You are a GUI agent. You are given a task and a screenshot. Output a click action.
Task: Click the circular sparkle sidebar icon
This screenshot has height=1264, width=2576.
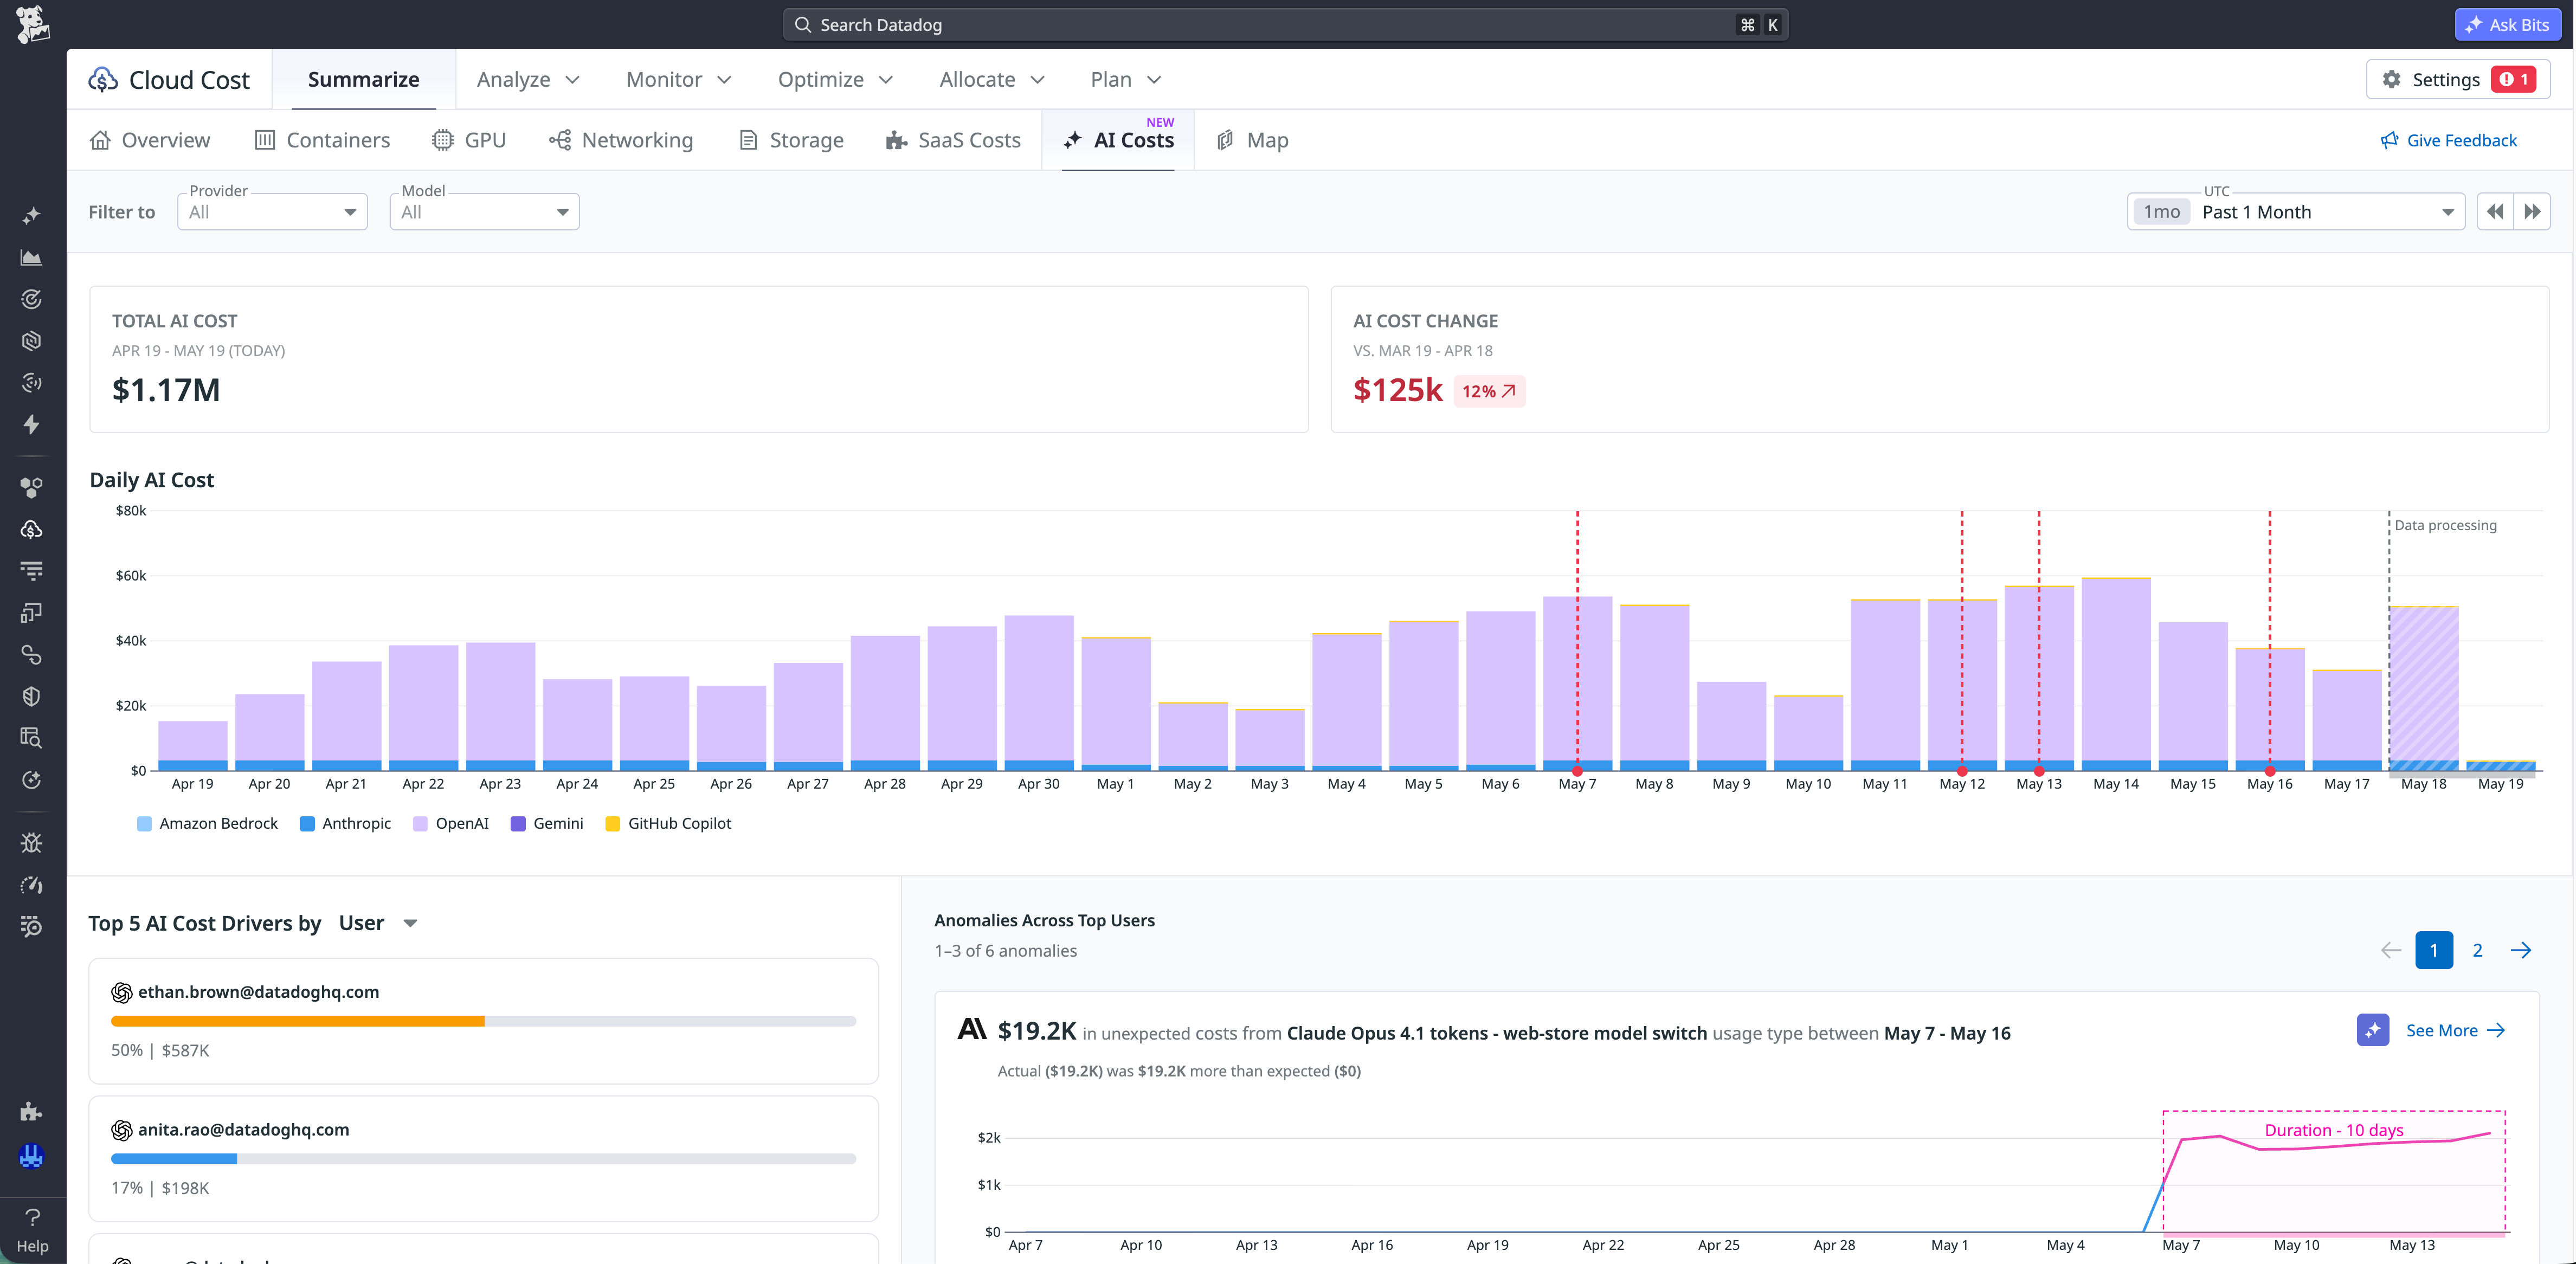click(x=32, y=780)
